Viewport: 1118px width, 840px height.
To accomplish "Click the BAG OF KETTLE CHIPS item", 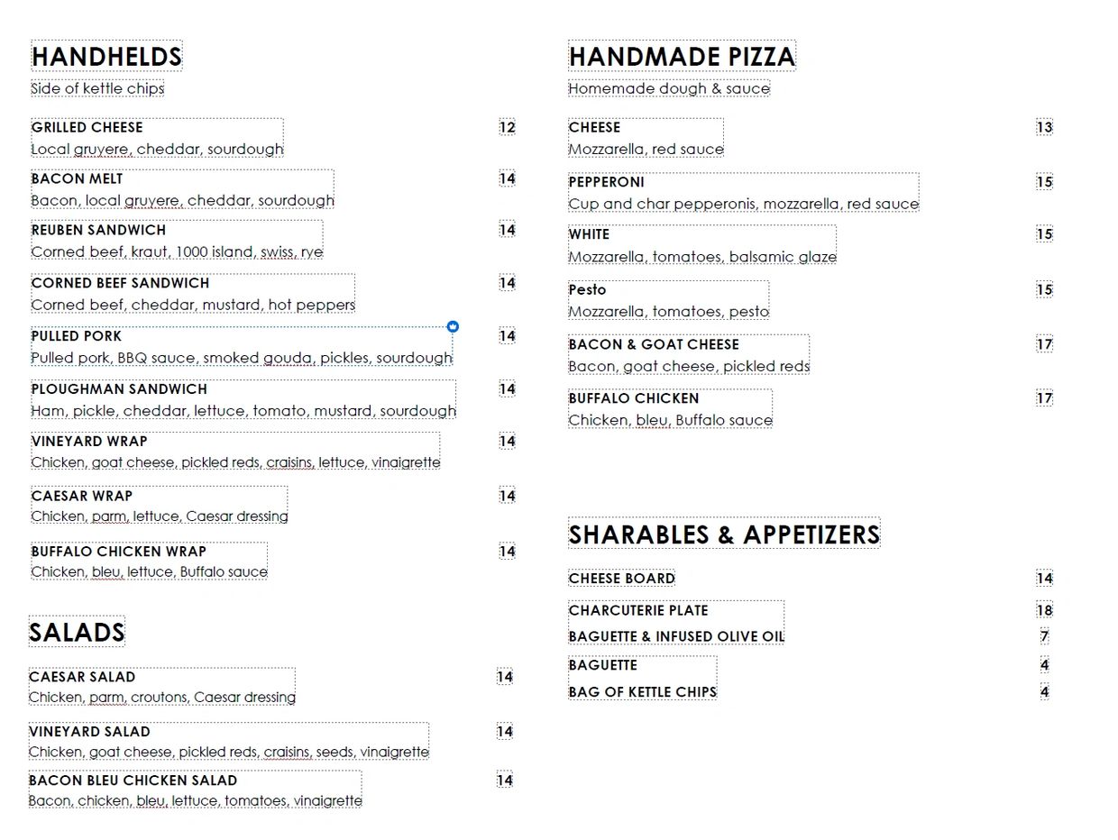I will click(642, 692).
